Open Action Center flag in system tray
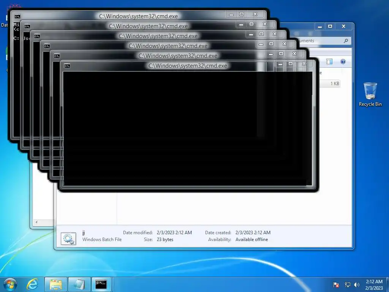The width and height of the screenshot is (389, 292). tap(336, 285)
